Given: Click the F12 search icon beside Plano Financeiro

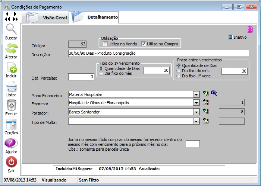Looking at the screenshot, I should (214, 94).
